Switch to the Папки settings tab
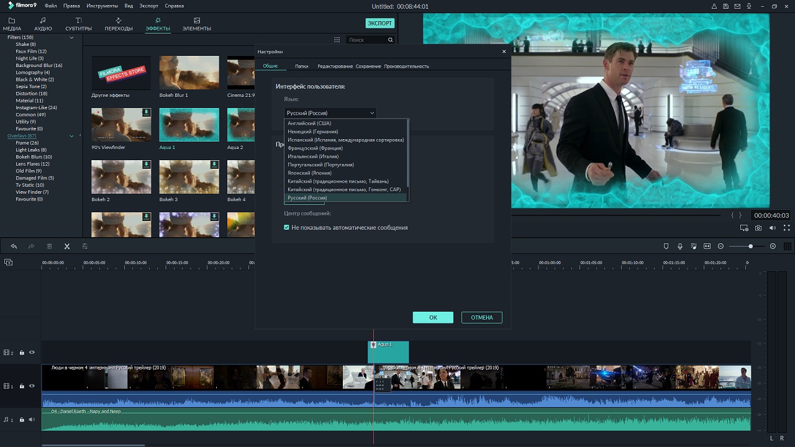The width and height of the screenshot is (795, 447). click(301, 66)
